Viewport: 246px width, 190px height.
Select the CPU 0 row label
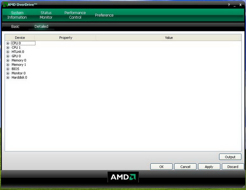click(x=16, y=43)
